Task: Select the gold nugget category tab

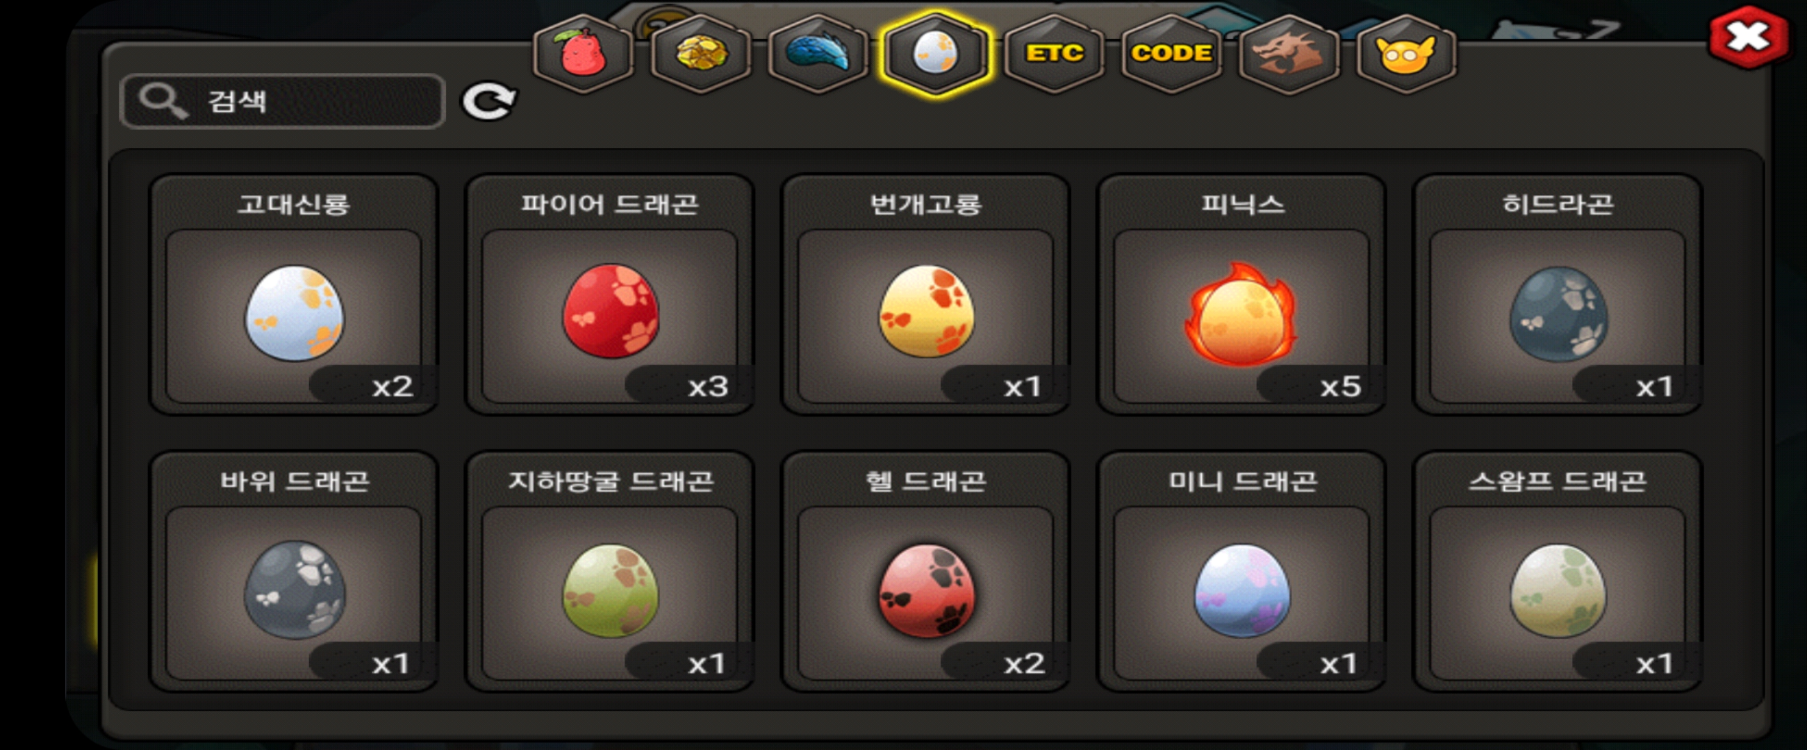Action: [701, 53]
